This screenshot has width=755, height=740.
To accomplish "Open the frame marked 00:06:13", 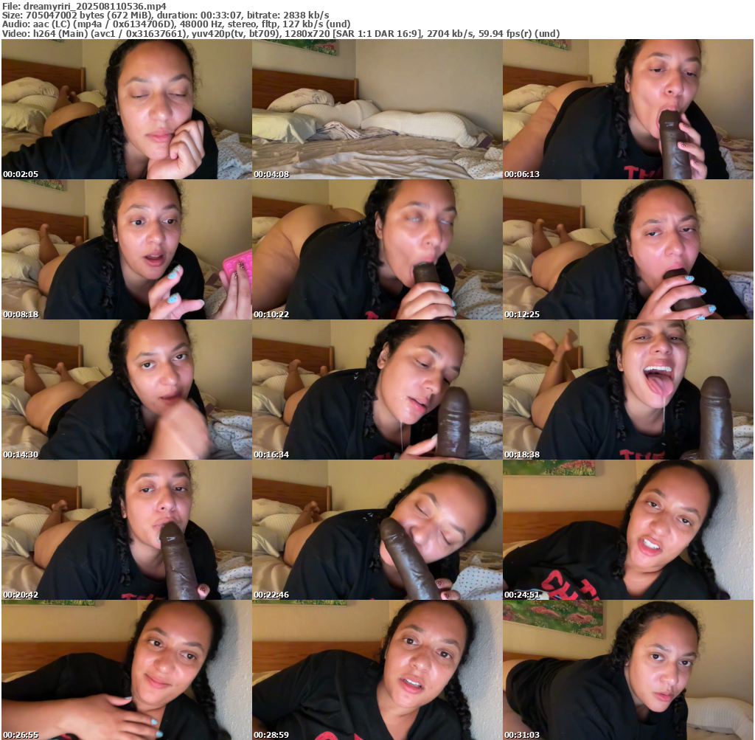I will (x=628, y=109).
